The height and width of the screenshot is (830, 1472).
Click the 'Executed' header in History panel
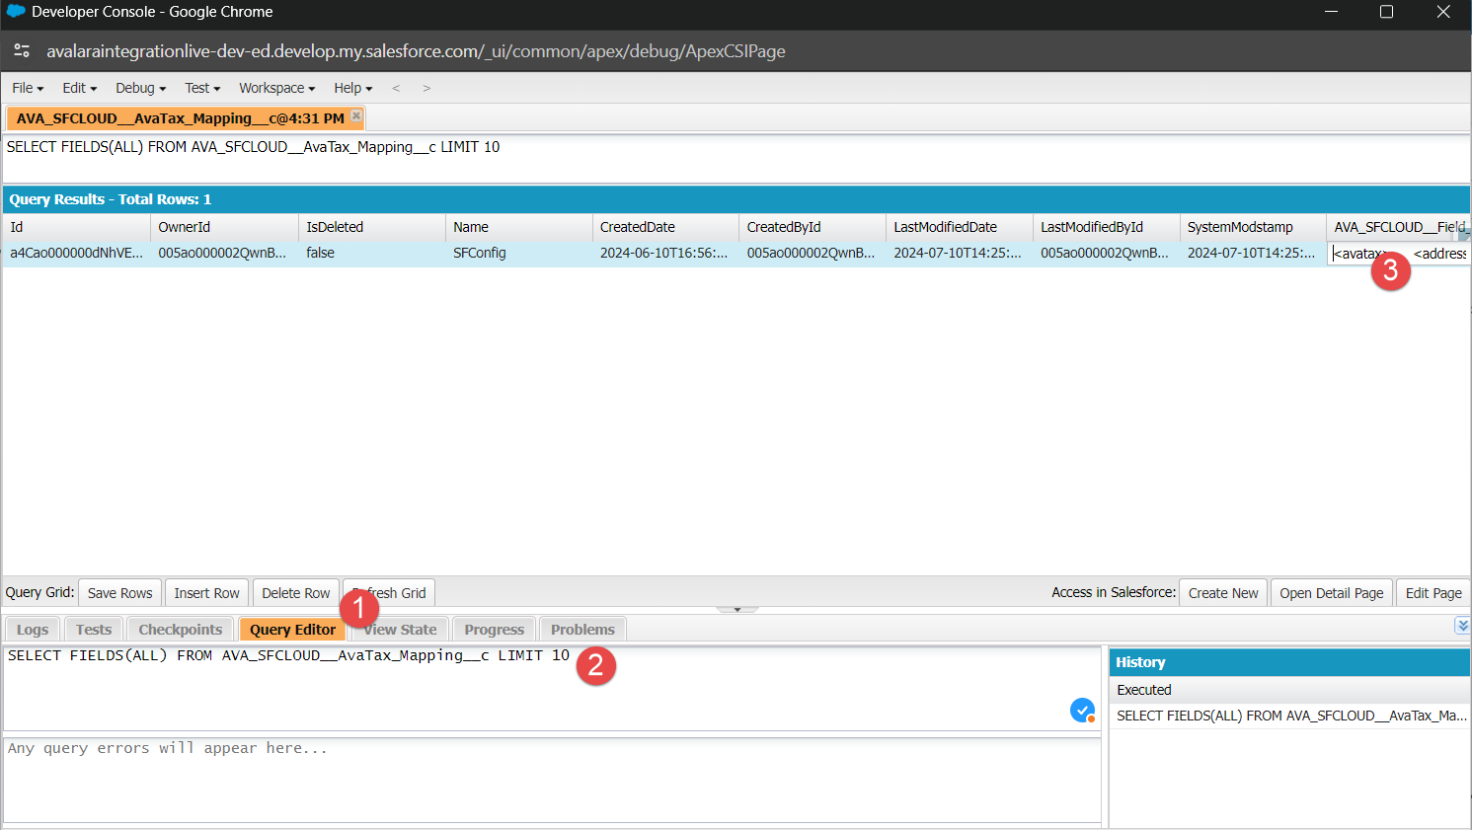click(1289, 690)
